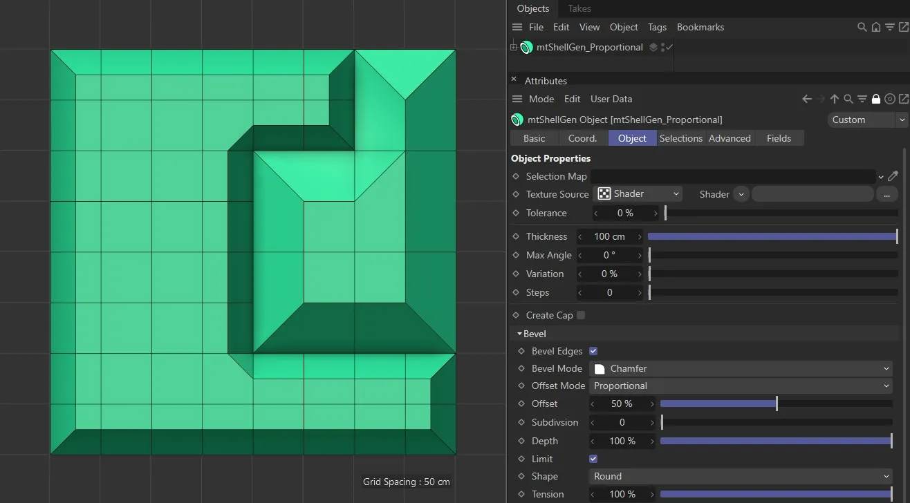Viewport: 910px width, 503px height.
Task: Go back using Attributes left arrow
Action: pos(806,99)
